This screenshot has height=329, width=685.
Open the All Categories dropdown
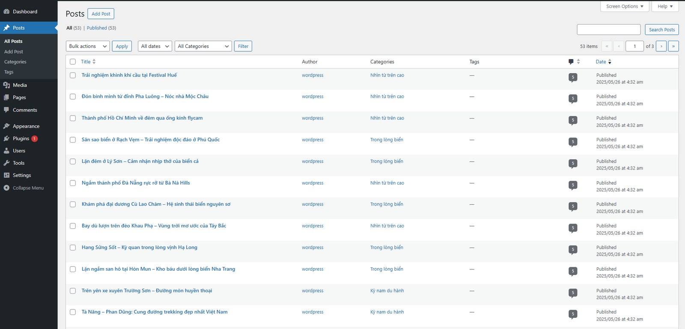click(203, 46)
